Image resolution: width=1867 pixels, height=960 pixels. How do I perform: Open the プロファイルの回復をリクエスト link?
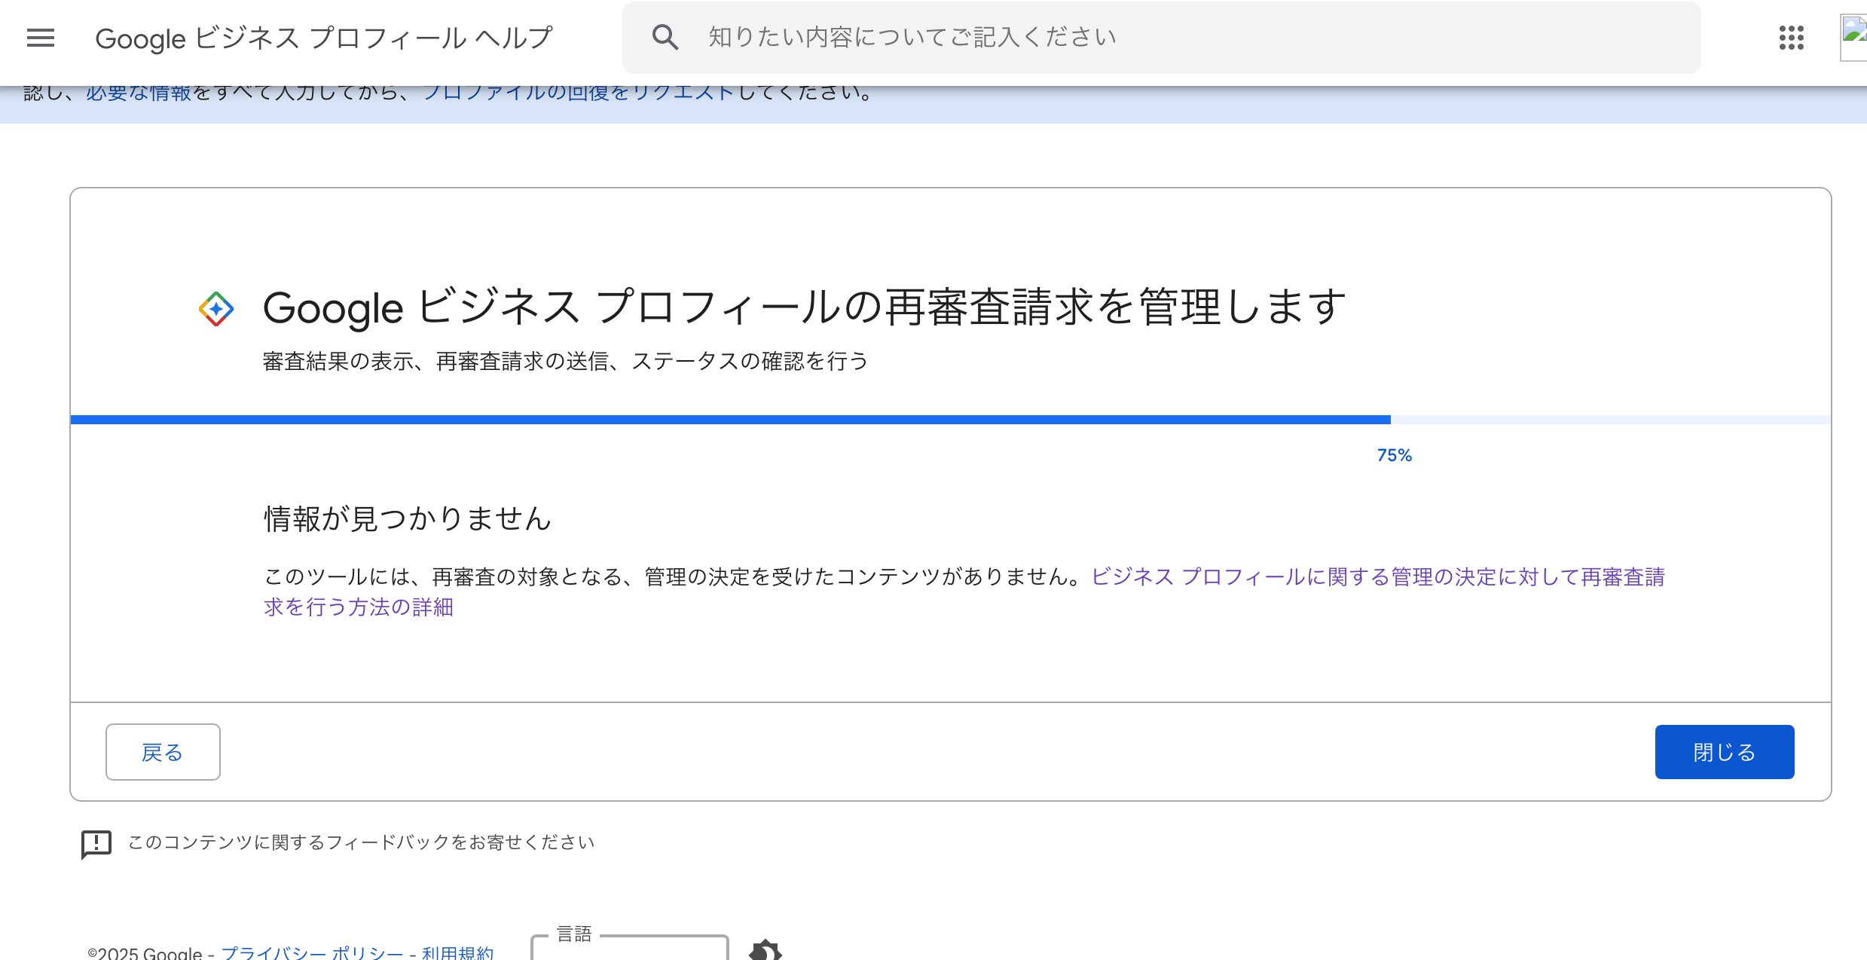tap(578, 93)
